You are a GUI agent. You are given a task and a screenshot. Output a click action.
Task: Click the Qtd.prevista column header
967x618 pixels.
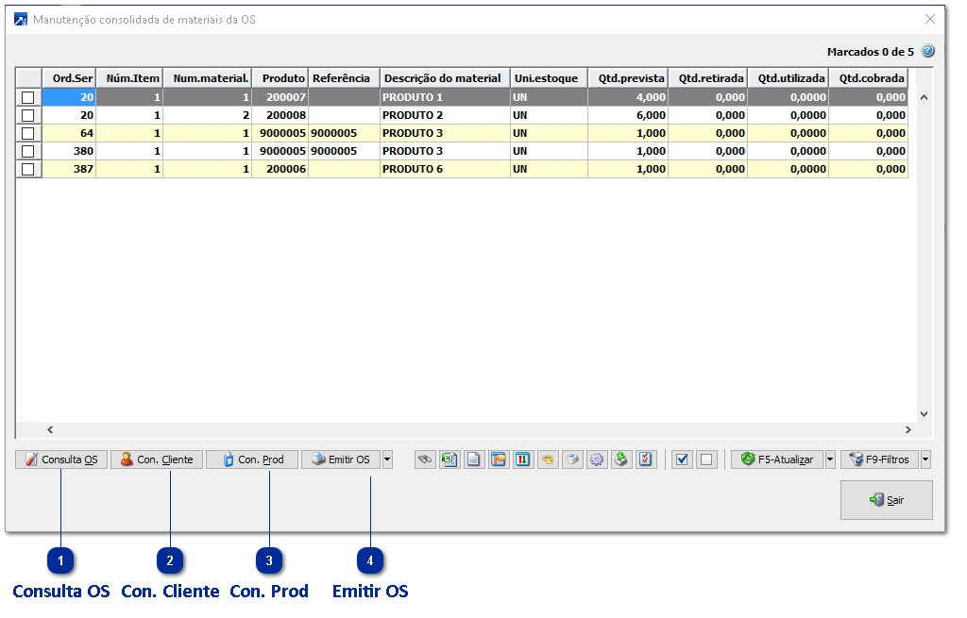click(628, 78)
